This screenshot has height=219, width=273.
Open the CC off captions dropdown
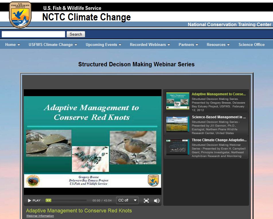coord(127,200)
